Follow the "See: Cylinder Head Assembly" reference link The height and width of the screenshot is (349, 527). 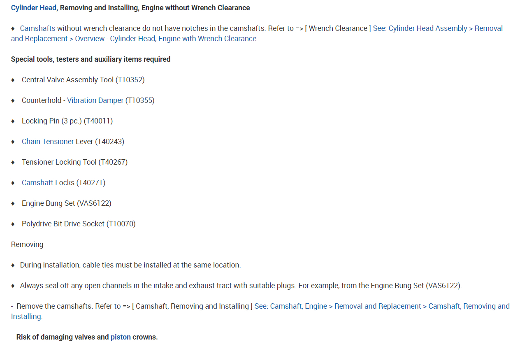420,28
